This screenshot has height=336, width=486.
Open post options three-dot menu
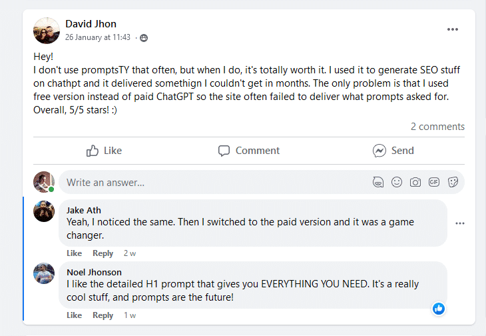pyautogui.click(x=453, y=29)
